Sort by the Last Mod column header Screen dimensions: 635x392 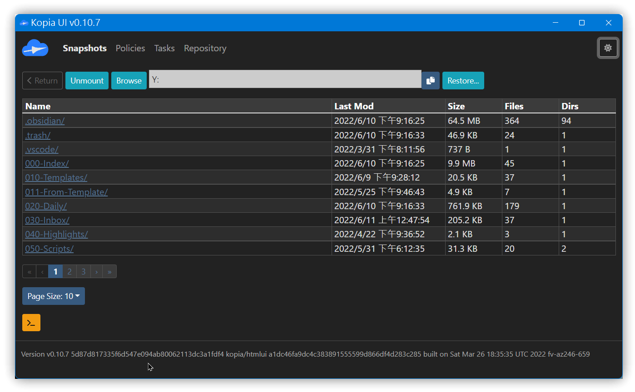pyautogui.click(x=388, y=106)
